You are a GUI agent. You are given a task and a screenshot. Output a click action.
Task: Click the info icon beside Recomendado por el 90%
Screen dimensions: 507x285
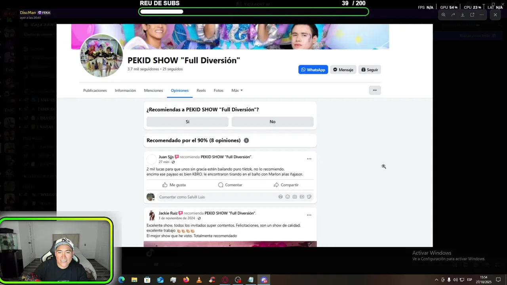(246, 141)
